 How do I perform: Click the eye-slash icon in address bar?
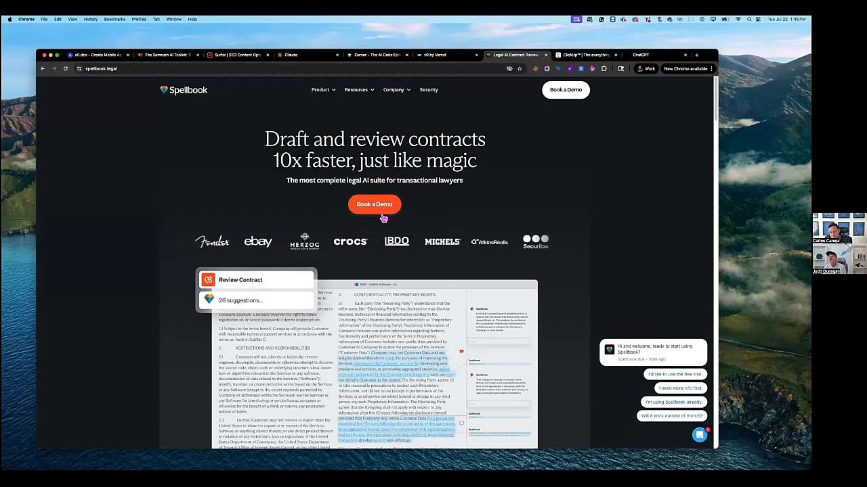pyautogui.click(x=509, y=68)
